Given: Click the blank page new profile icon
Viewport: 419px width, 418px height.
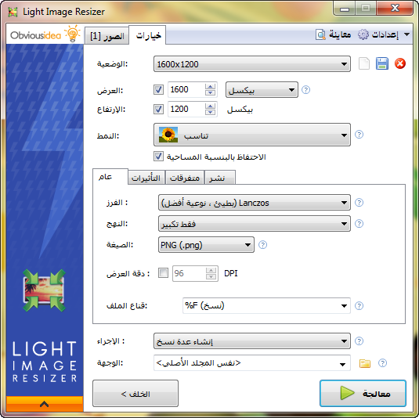Looking at the screenshot, I should [363, 63].
